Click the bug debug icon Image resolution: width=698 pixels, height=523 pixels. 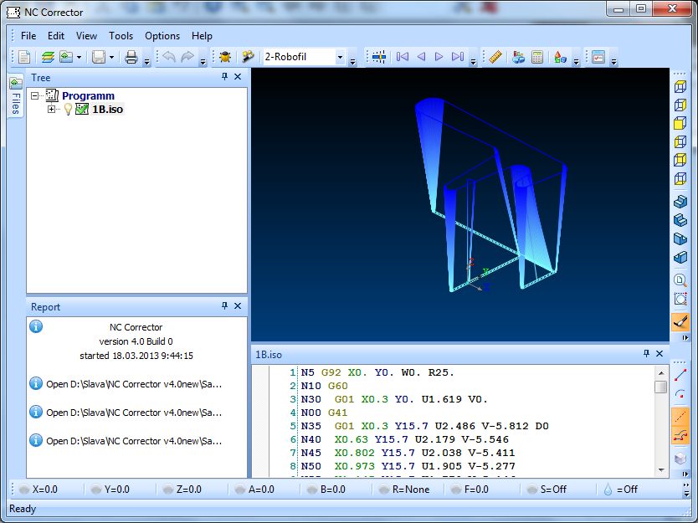[225, 57]
